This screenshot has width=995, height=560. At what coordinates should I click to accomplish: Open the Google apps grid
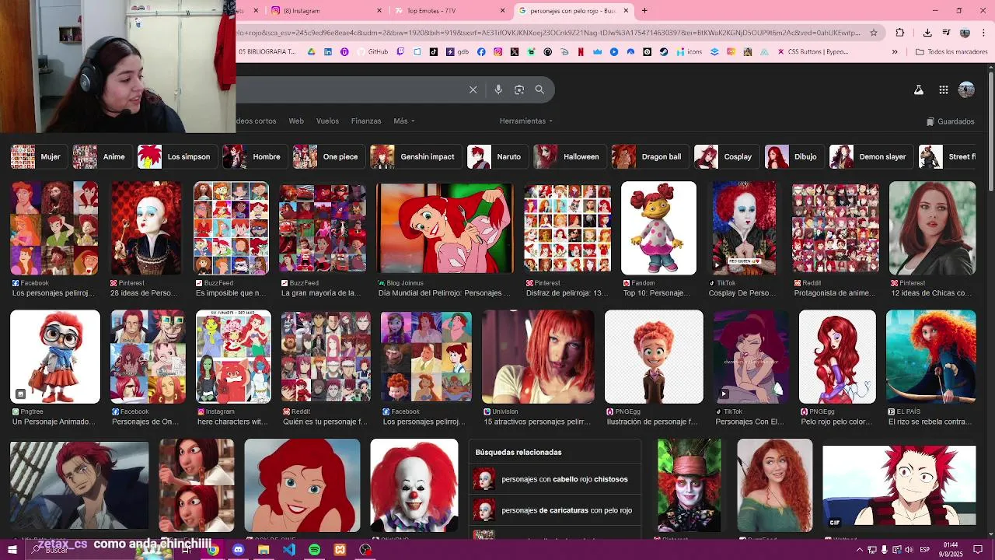click(x=943, y=89)
